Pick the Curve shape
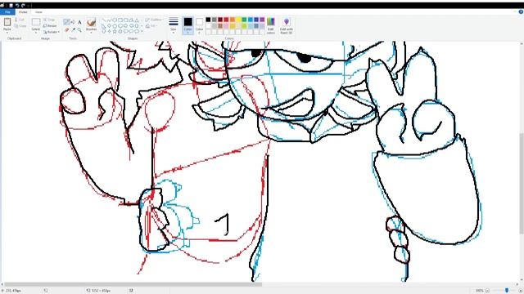 pos(109,20)
